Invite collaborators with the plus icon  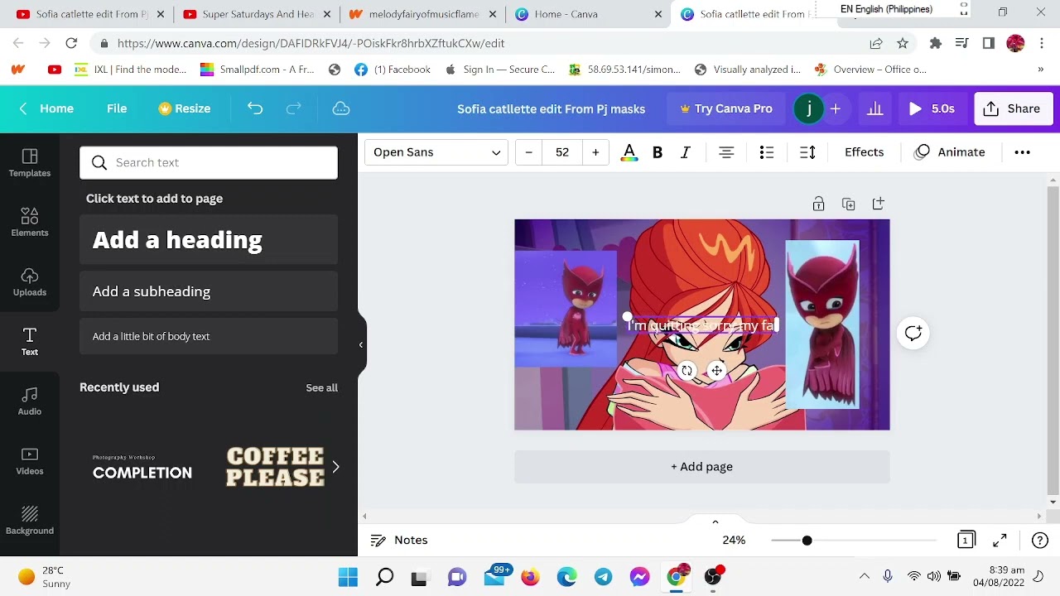click(x=835, y=108)
